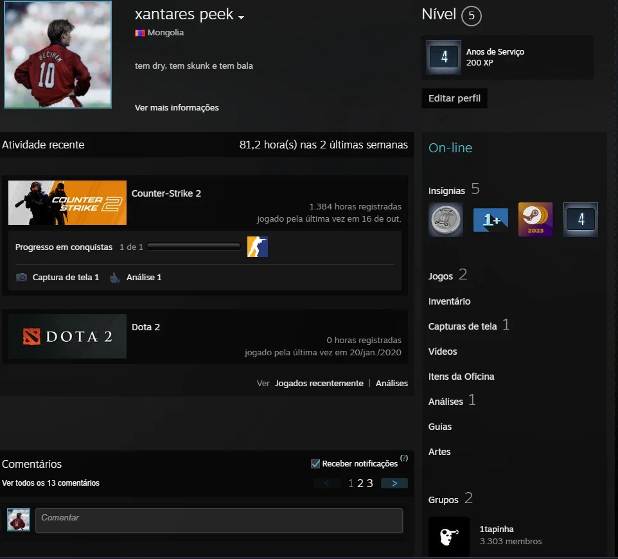Open the Inventário link
The image size is (618, 559).
pyautogui.click(x=449, y=301)
